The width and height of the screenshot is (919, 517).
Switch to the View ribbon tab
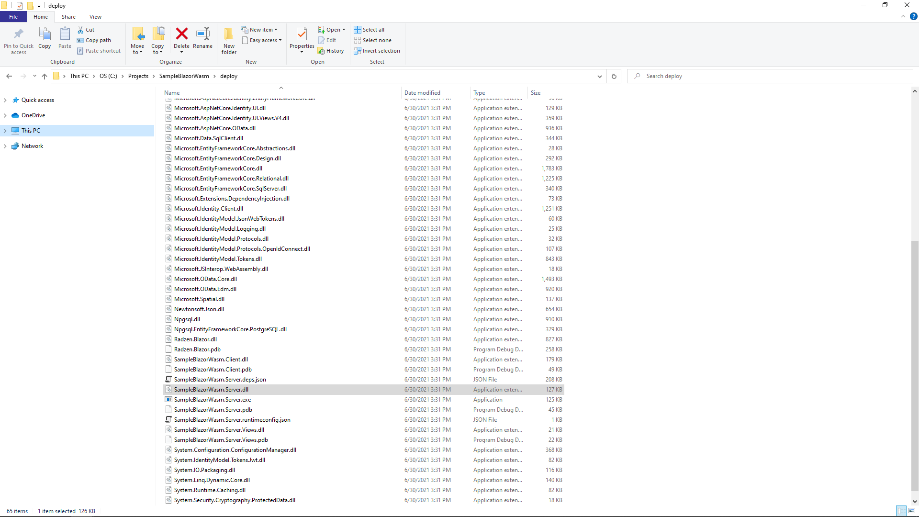95,17
